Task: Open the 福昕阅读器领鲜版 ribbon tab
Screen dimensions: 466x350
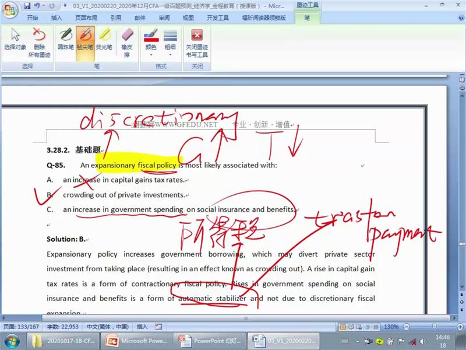Action: pyautogui.click(x=264, y=18)
